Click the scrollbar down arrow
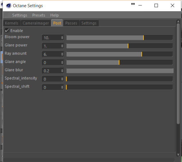 178,155
